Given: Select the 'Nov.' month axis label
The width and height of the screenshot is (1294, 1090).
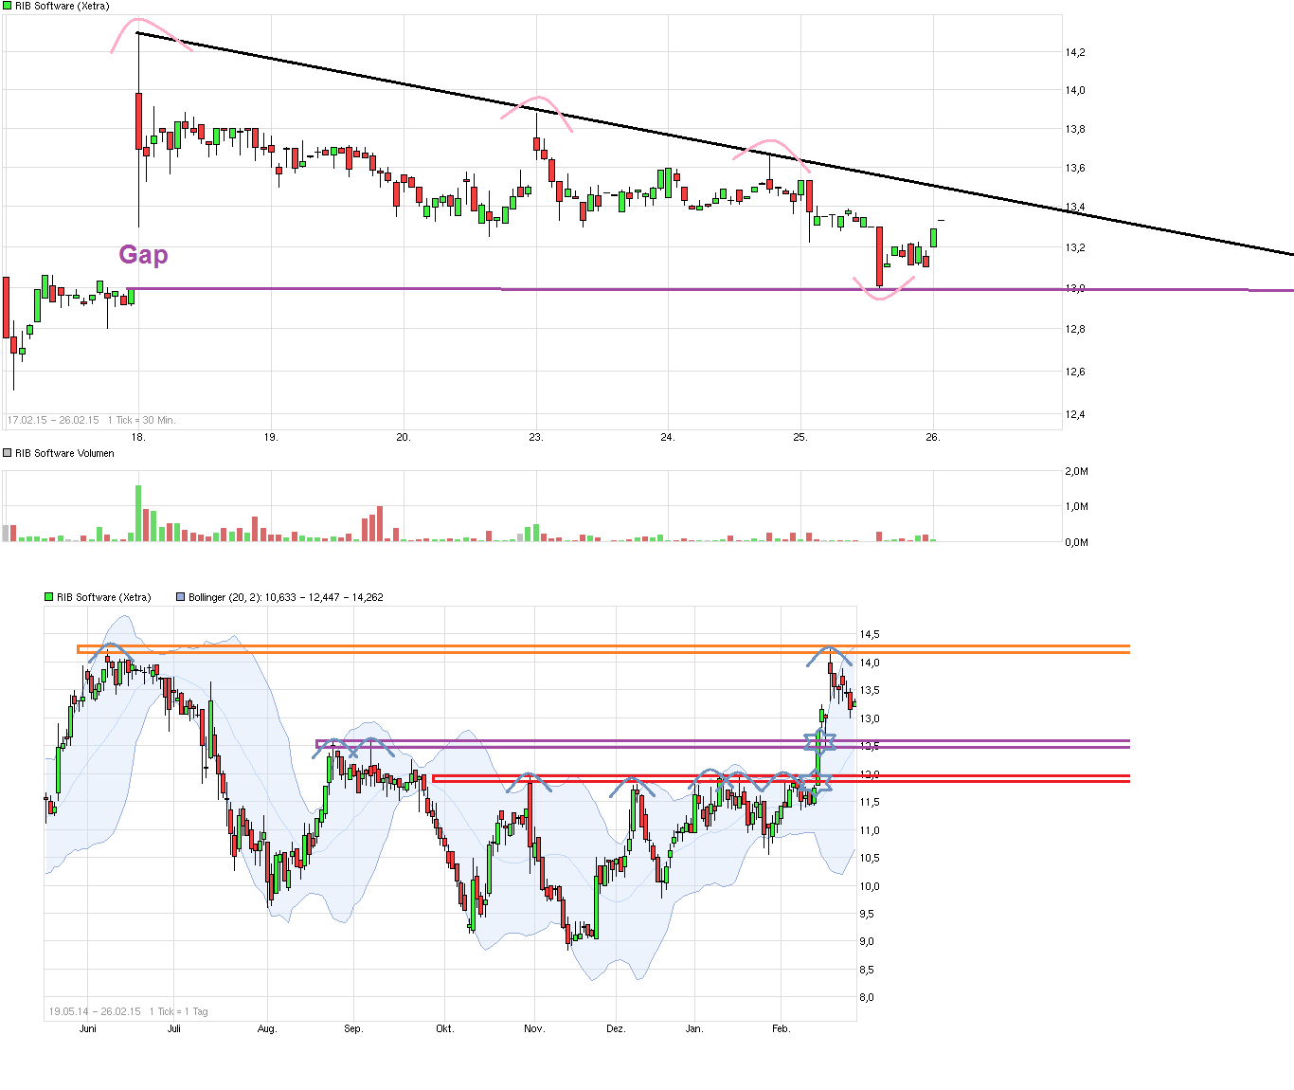Looking at the screenshot, I should pyautogui.click(x=534, y=1028).
